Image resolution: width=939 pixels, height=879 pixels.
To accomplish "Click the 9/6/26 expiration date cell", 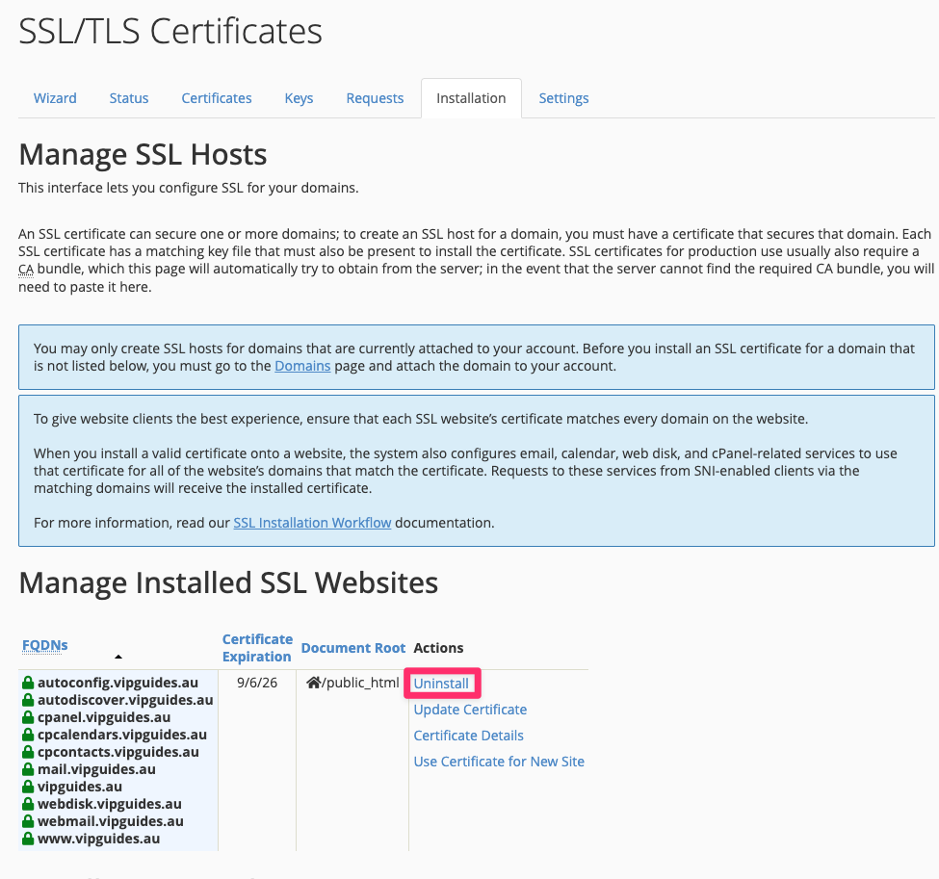I will coord(257,683).
